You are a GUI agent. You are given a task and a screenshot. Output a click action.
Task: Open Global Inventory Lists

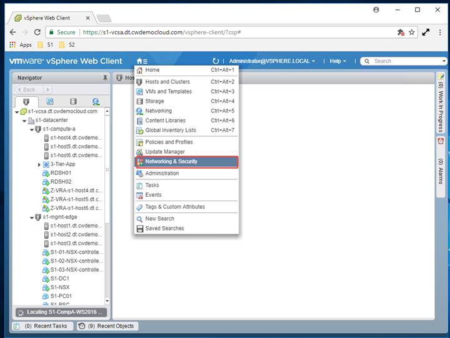187,131
